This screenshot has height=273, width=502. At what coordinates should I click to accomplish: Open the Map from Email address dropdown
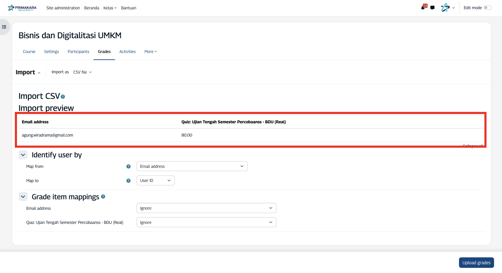192,166
